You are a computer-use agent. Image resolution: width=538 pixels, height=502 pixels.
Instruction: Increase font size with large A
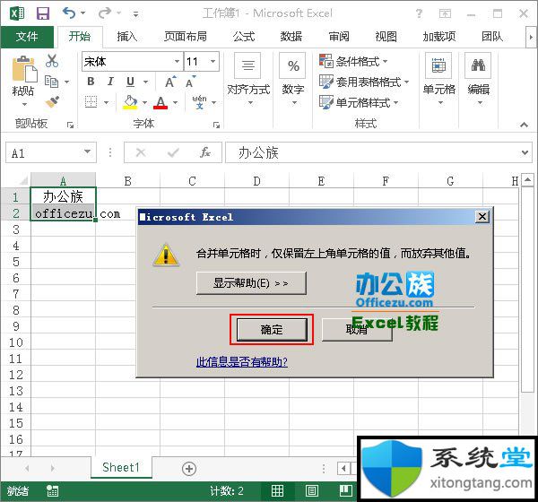pyautogui.click(x=170, y=82)
